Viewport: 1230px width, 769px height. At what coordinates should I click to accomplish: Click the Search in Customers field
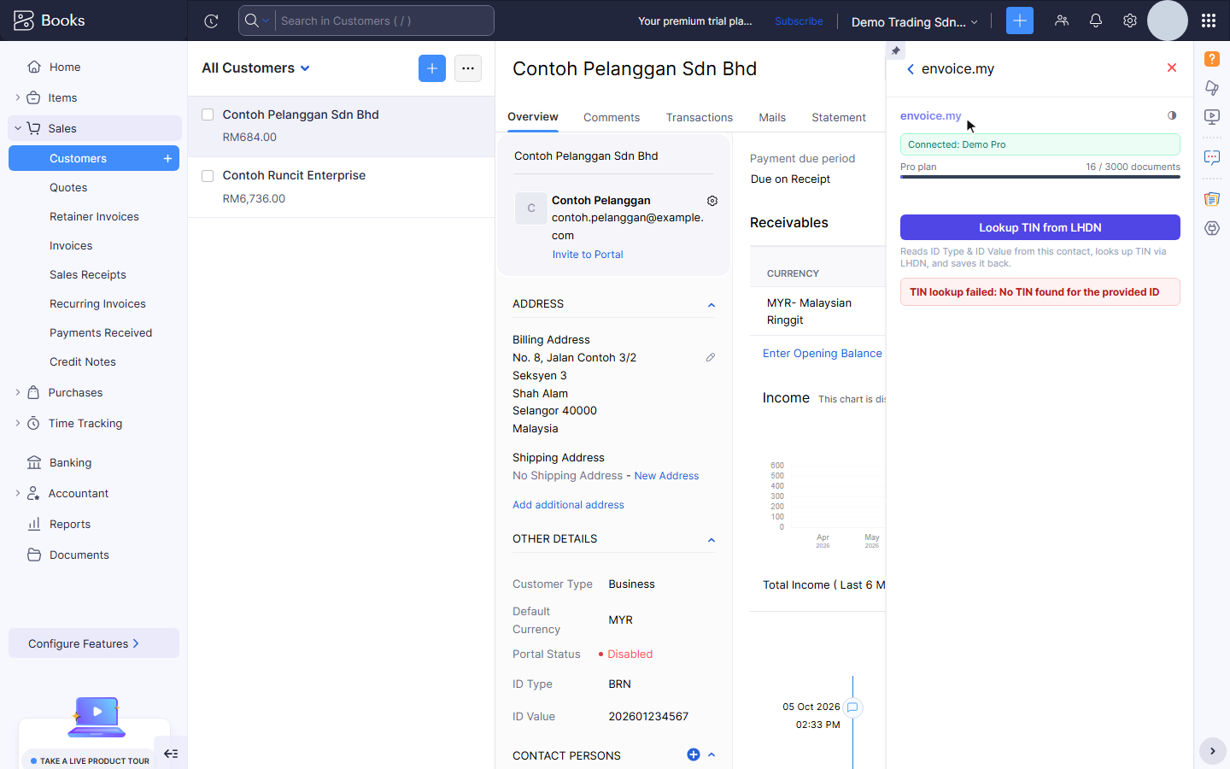[x=384, y=21]
